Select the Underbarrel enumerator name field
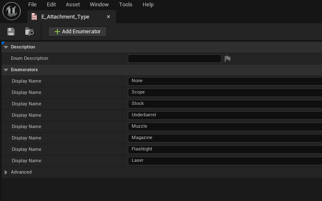The height and width of the screenshot is (201, 322). (x=224, y=115)
